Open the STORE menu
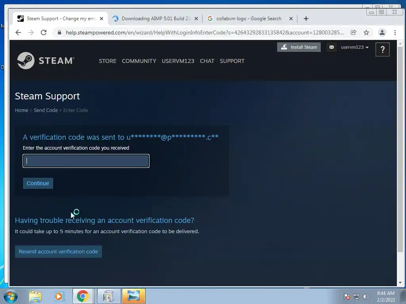 [107, 61]
